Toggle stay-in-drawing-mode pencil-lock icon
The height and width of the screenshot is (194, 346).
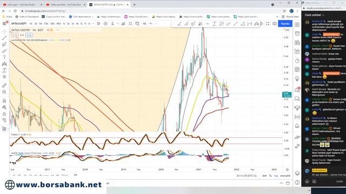[x=4, y=107]
